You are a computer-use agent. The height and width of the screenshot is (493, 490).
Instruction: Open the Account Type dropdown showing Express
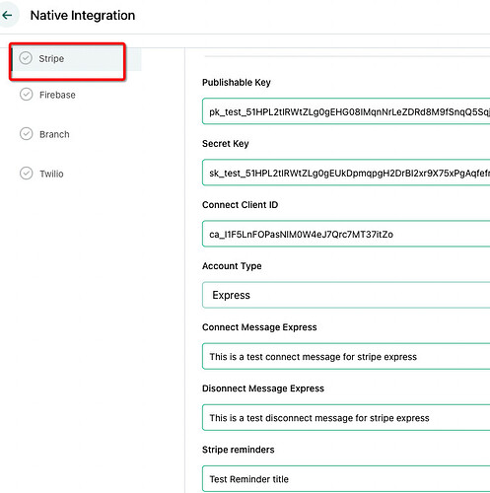346,295
